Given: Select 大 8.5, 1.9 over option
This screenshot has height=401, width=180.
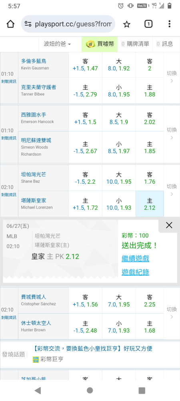Looking at the screenshot, I should (x=119, y=118).
